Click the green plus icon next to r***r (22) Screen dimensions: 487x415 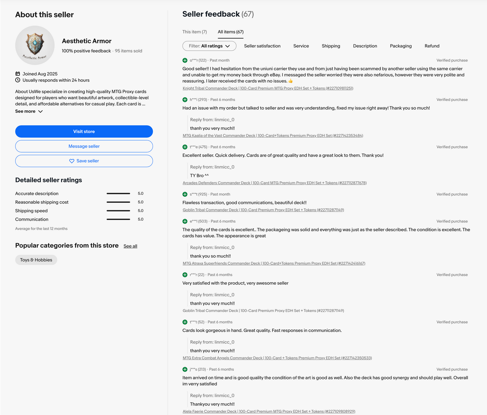[x=185, y=275]
